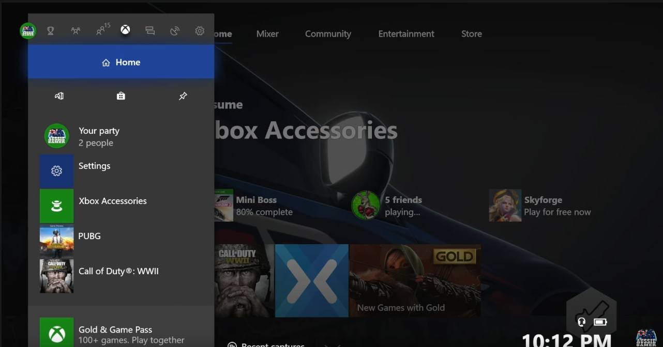The height and width of the screenshot is (347, 663).
Task: Switch to the Mixer dashboard tab
Action: coord(267,34)
